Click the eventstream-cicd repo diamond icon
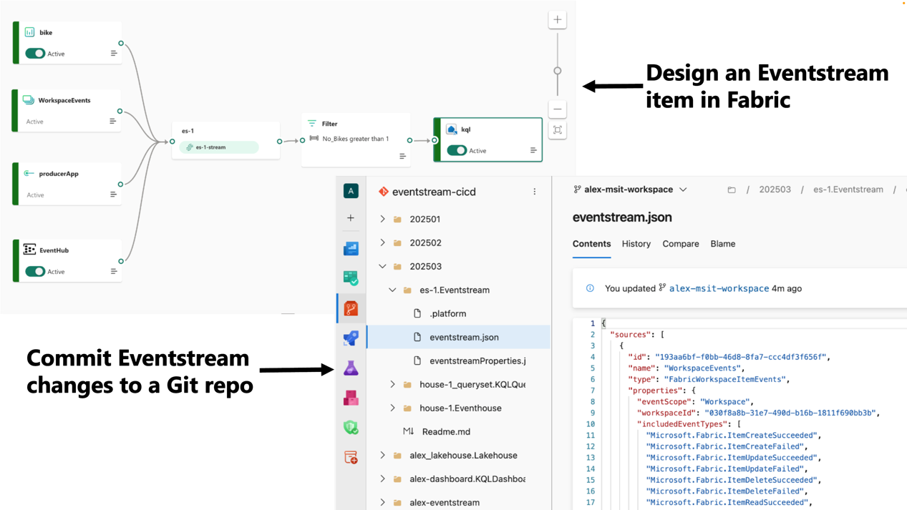The width and height of the screenshot is (907, 510). tap(384, 192)
